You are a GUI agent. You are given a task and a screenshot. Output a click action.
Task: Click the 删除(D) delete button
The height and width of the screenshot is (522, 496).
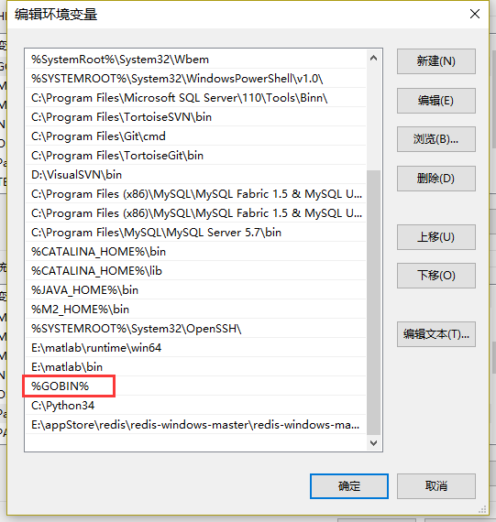(436, 179)
